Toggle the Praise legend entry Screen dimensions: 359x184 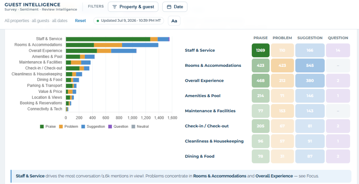click(48, 126)
